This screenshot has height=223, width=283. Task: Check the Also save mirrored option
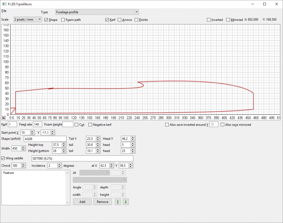(x=223, y=125)
